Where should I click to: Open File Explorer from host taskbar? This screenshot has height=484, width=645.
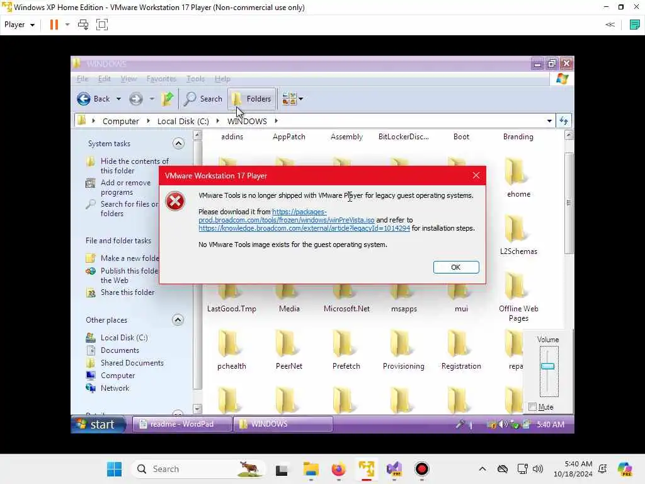[311, 469]
